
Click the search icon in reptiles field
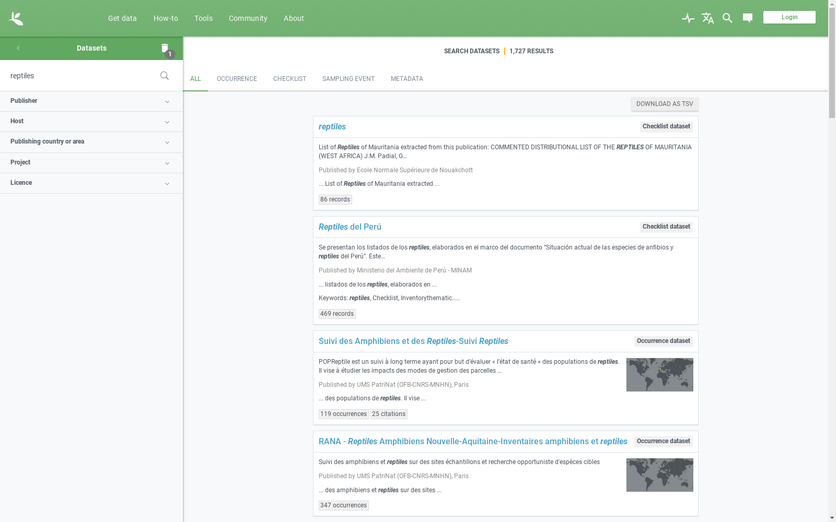(165, 76)
